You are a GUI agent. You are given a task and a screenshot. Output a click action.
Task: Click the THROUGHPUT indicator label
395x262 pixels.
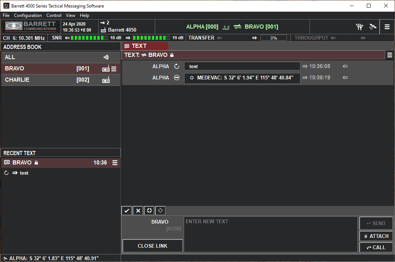tap(311, 38)
